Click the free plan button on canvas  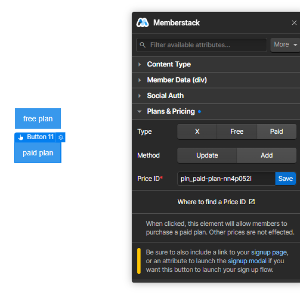38,118
